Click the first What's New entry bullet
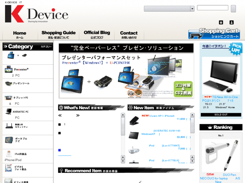The image size is (245, 183). tap(60, 125)
